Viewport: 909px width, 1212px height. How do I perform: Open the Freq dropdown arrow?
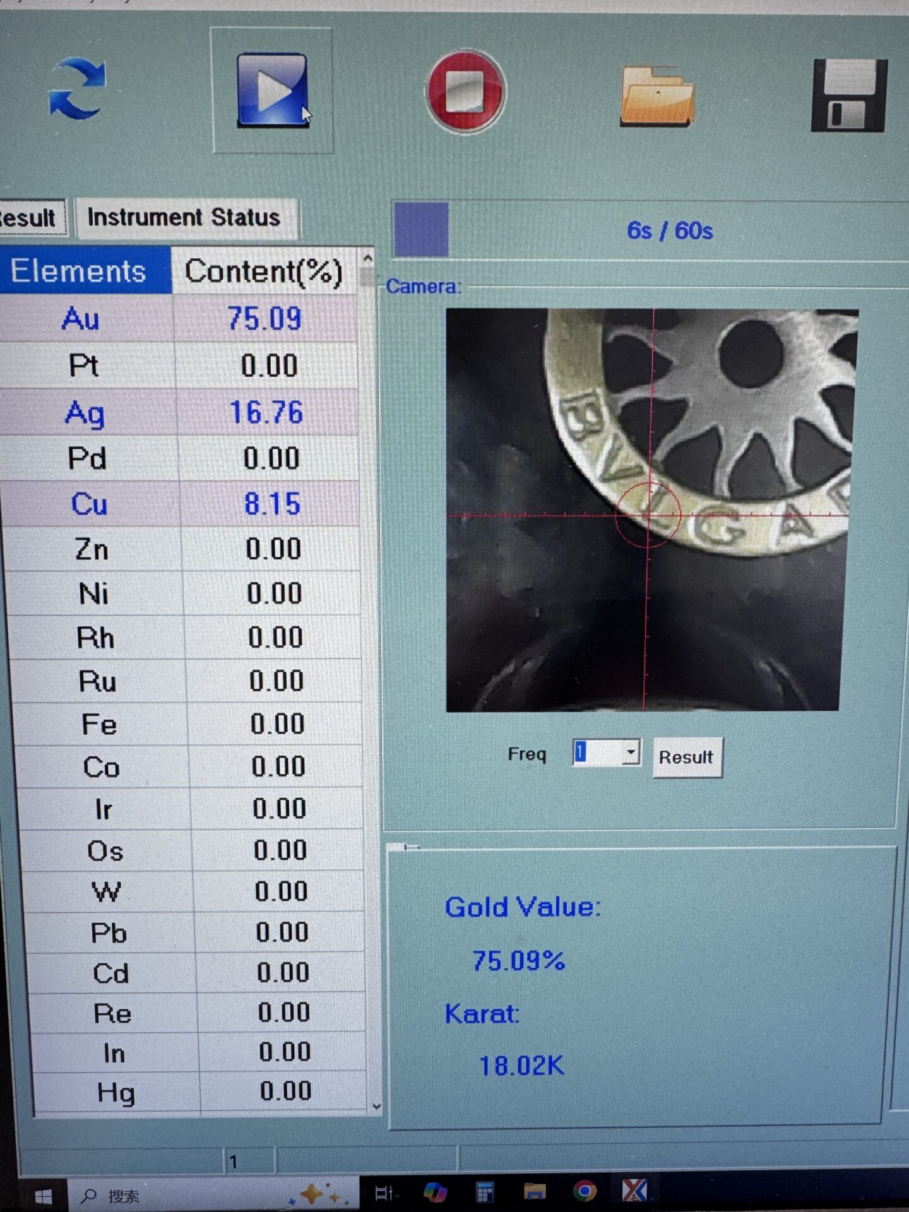[631, 752]
